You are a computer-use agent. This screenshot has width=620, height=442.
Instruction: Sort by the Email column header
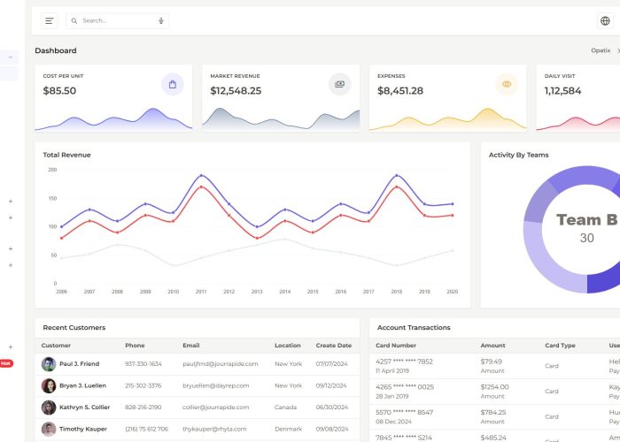191,346
